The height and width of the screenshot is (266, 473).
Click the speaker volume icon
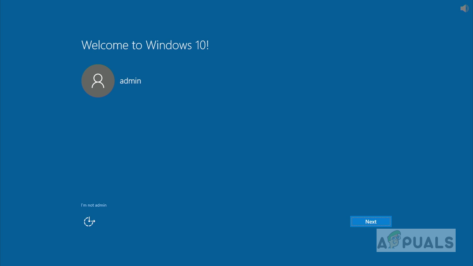pyautogui.click(x=464, y=8)
